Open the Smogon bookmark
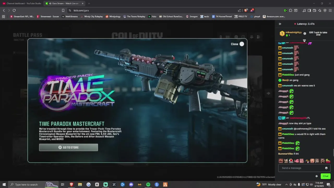This screenshot has height=188, width=334. point(192,16)
